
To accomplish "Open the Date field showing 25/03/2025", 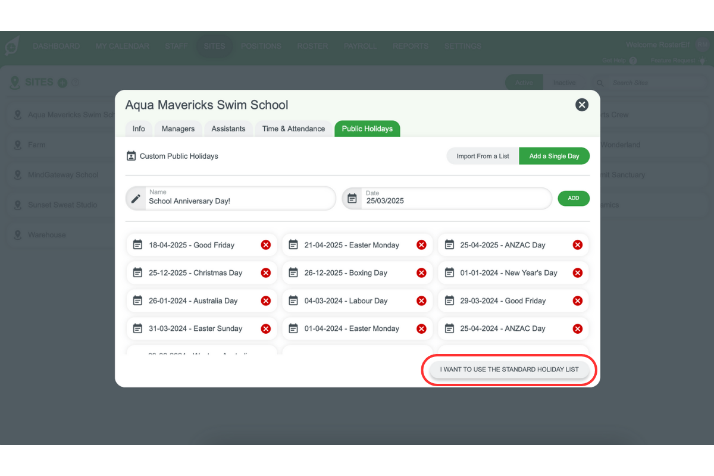I will coord(452,201).
